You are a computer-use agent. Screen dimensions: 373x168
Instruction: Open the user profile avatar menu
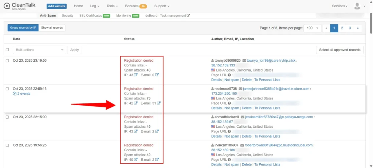coord(357,6)
